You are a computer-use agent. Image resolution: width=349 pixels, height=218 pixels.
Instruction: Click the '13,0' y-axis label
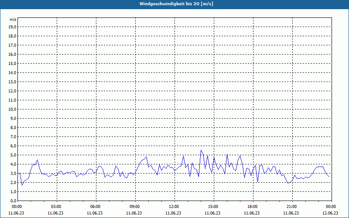pyautogui.click(x=12, y=82)
